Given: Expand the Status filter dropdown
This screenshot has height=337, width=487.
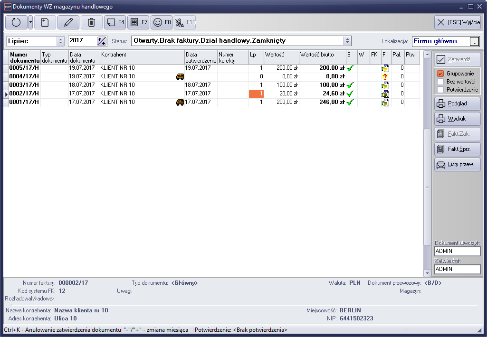Looking at the screenshot, I should point(347,41).
